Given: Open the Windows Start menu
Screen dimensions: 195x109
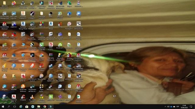Looking at the screenshot, I should [3, 107].
